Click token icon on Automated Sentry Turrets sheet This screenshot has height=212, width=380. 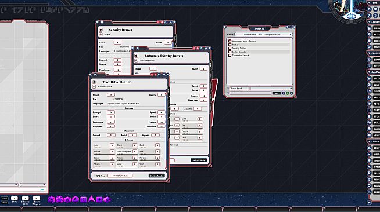[136, 56]
